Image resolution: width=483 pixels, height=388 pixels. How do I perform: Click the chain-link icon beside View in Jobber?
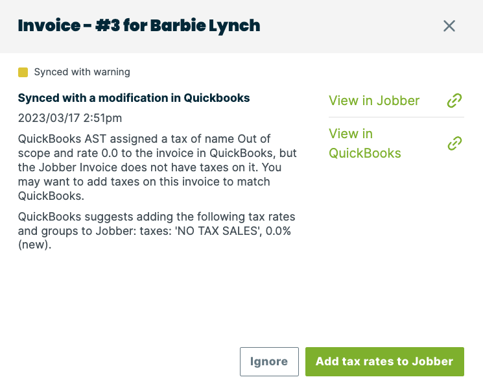(x=454, y=101)
